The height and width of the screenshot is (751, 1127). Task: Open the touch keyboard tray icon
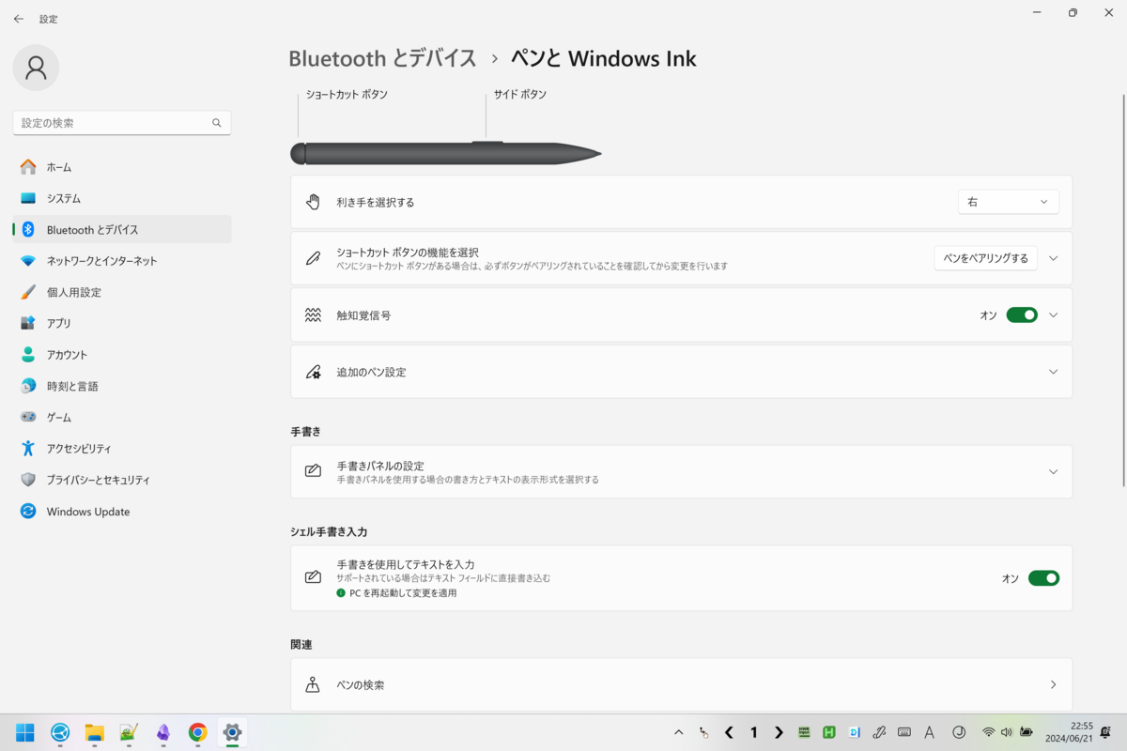904,732
